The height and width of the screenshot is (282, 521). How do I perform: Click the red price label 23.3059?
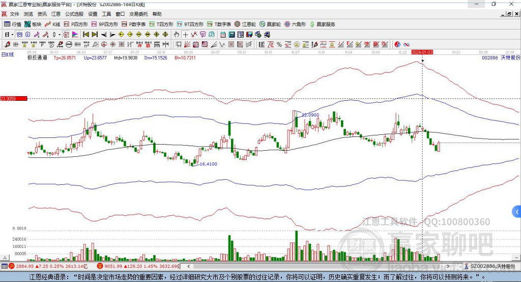point(14,98)
